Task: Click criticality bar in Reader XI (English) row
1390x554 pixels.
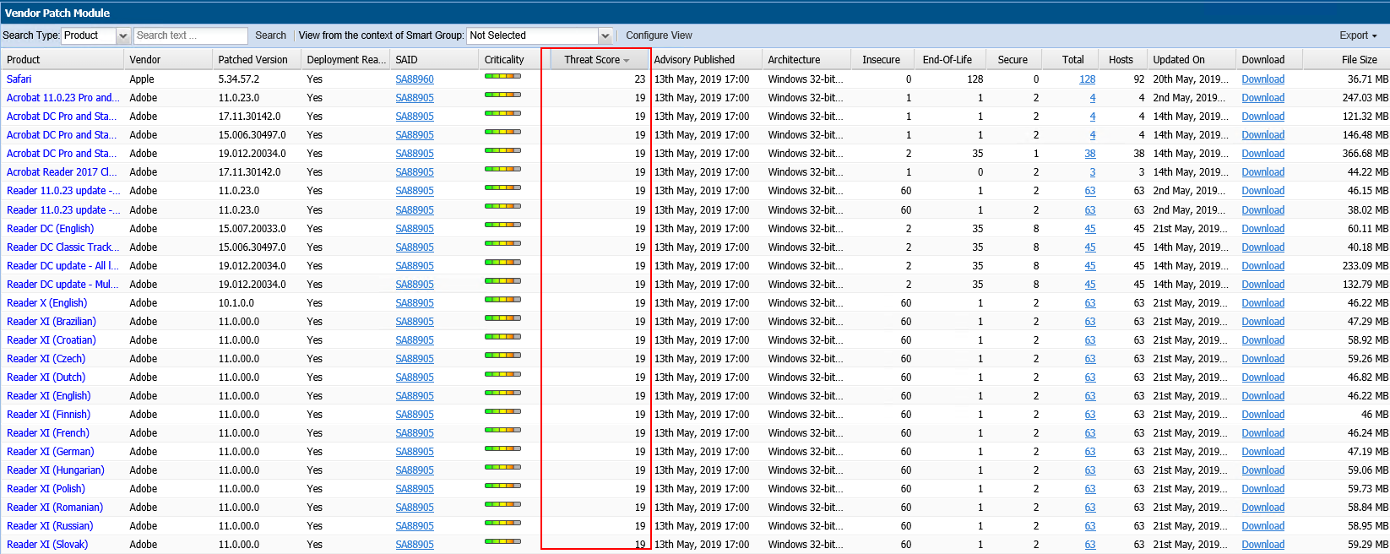Action: coord(502,393)
